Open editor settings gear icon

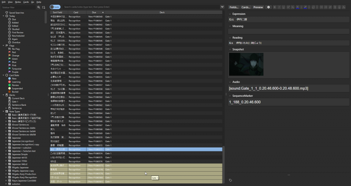tap(268, 7)
